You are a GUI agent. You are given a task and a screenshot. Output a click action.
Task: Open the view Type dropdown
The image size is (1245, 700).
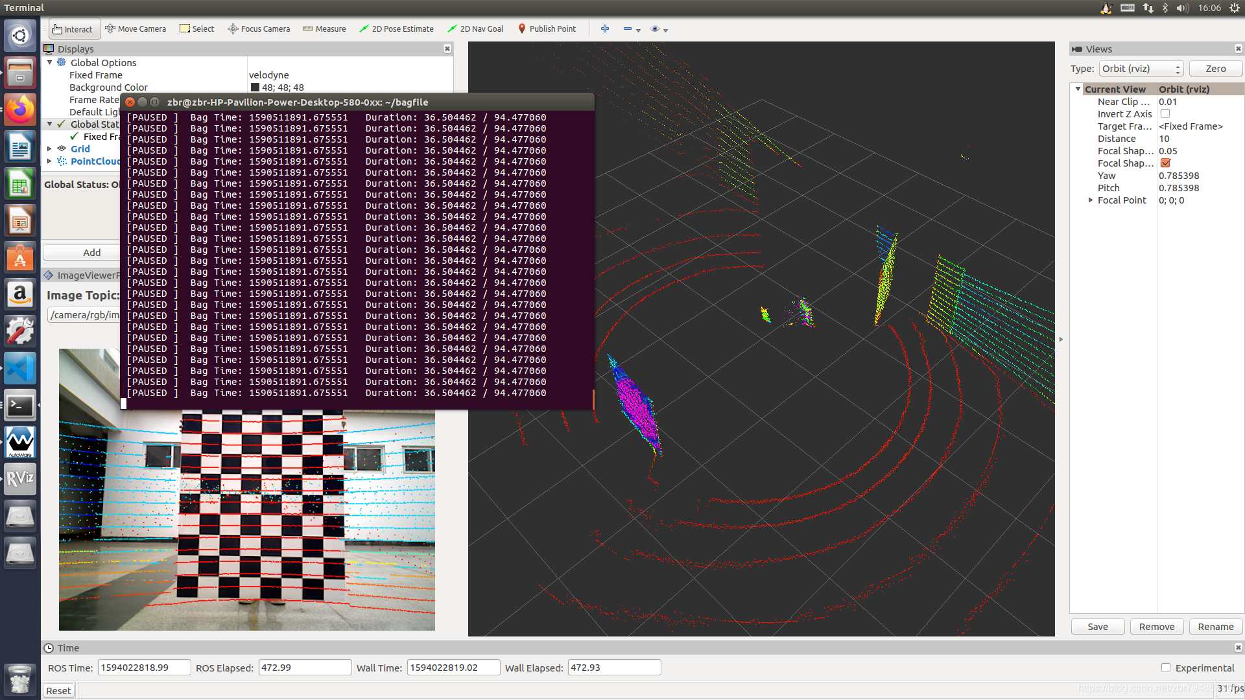tap(1141, 69)
